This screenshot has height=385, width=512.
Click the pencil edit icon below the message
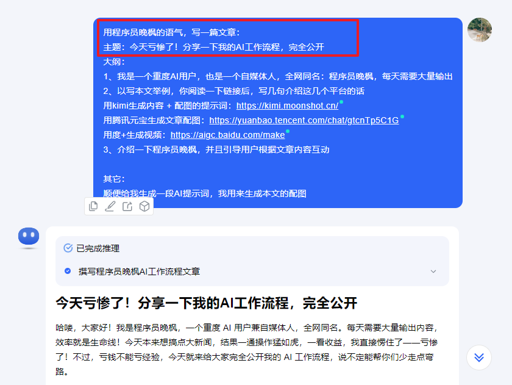(x=110, y=206)
